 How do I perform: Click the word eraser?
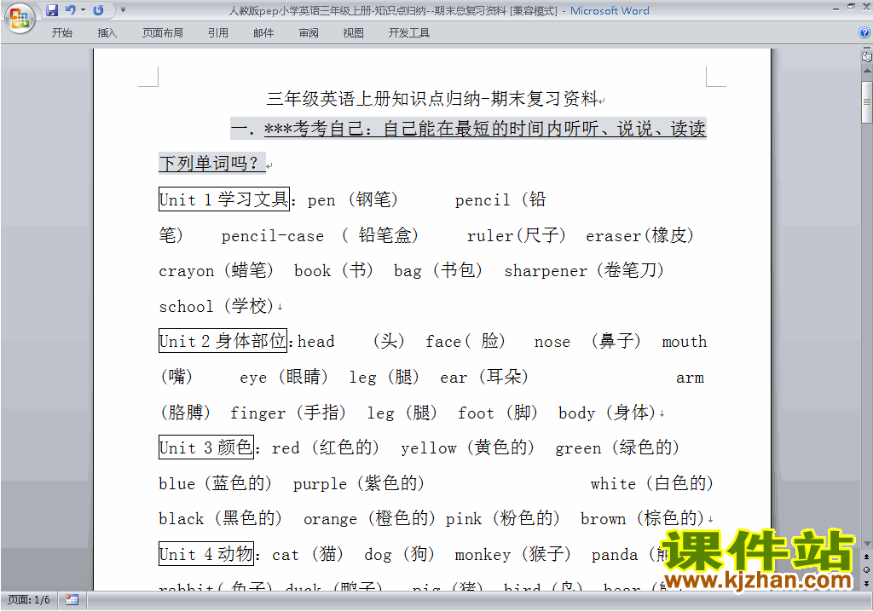point(614,236)
